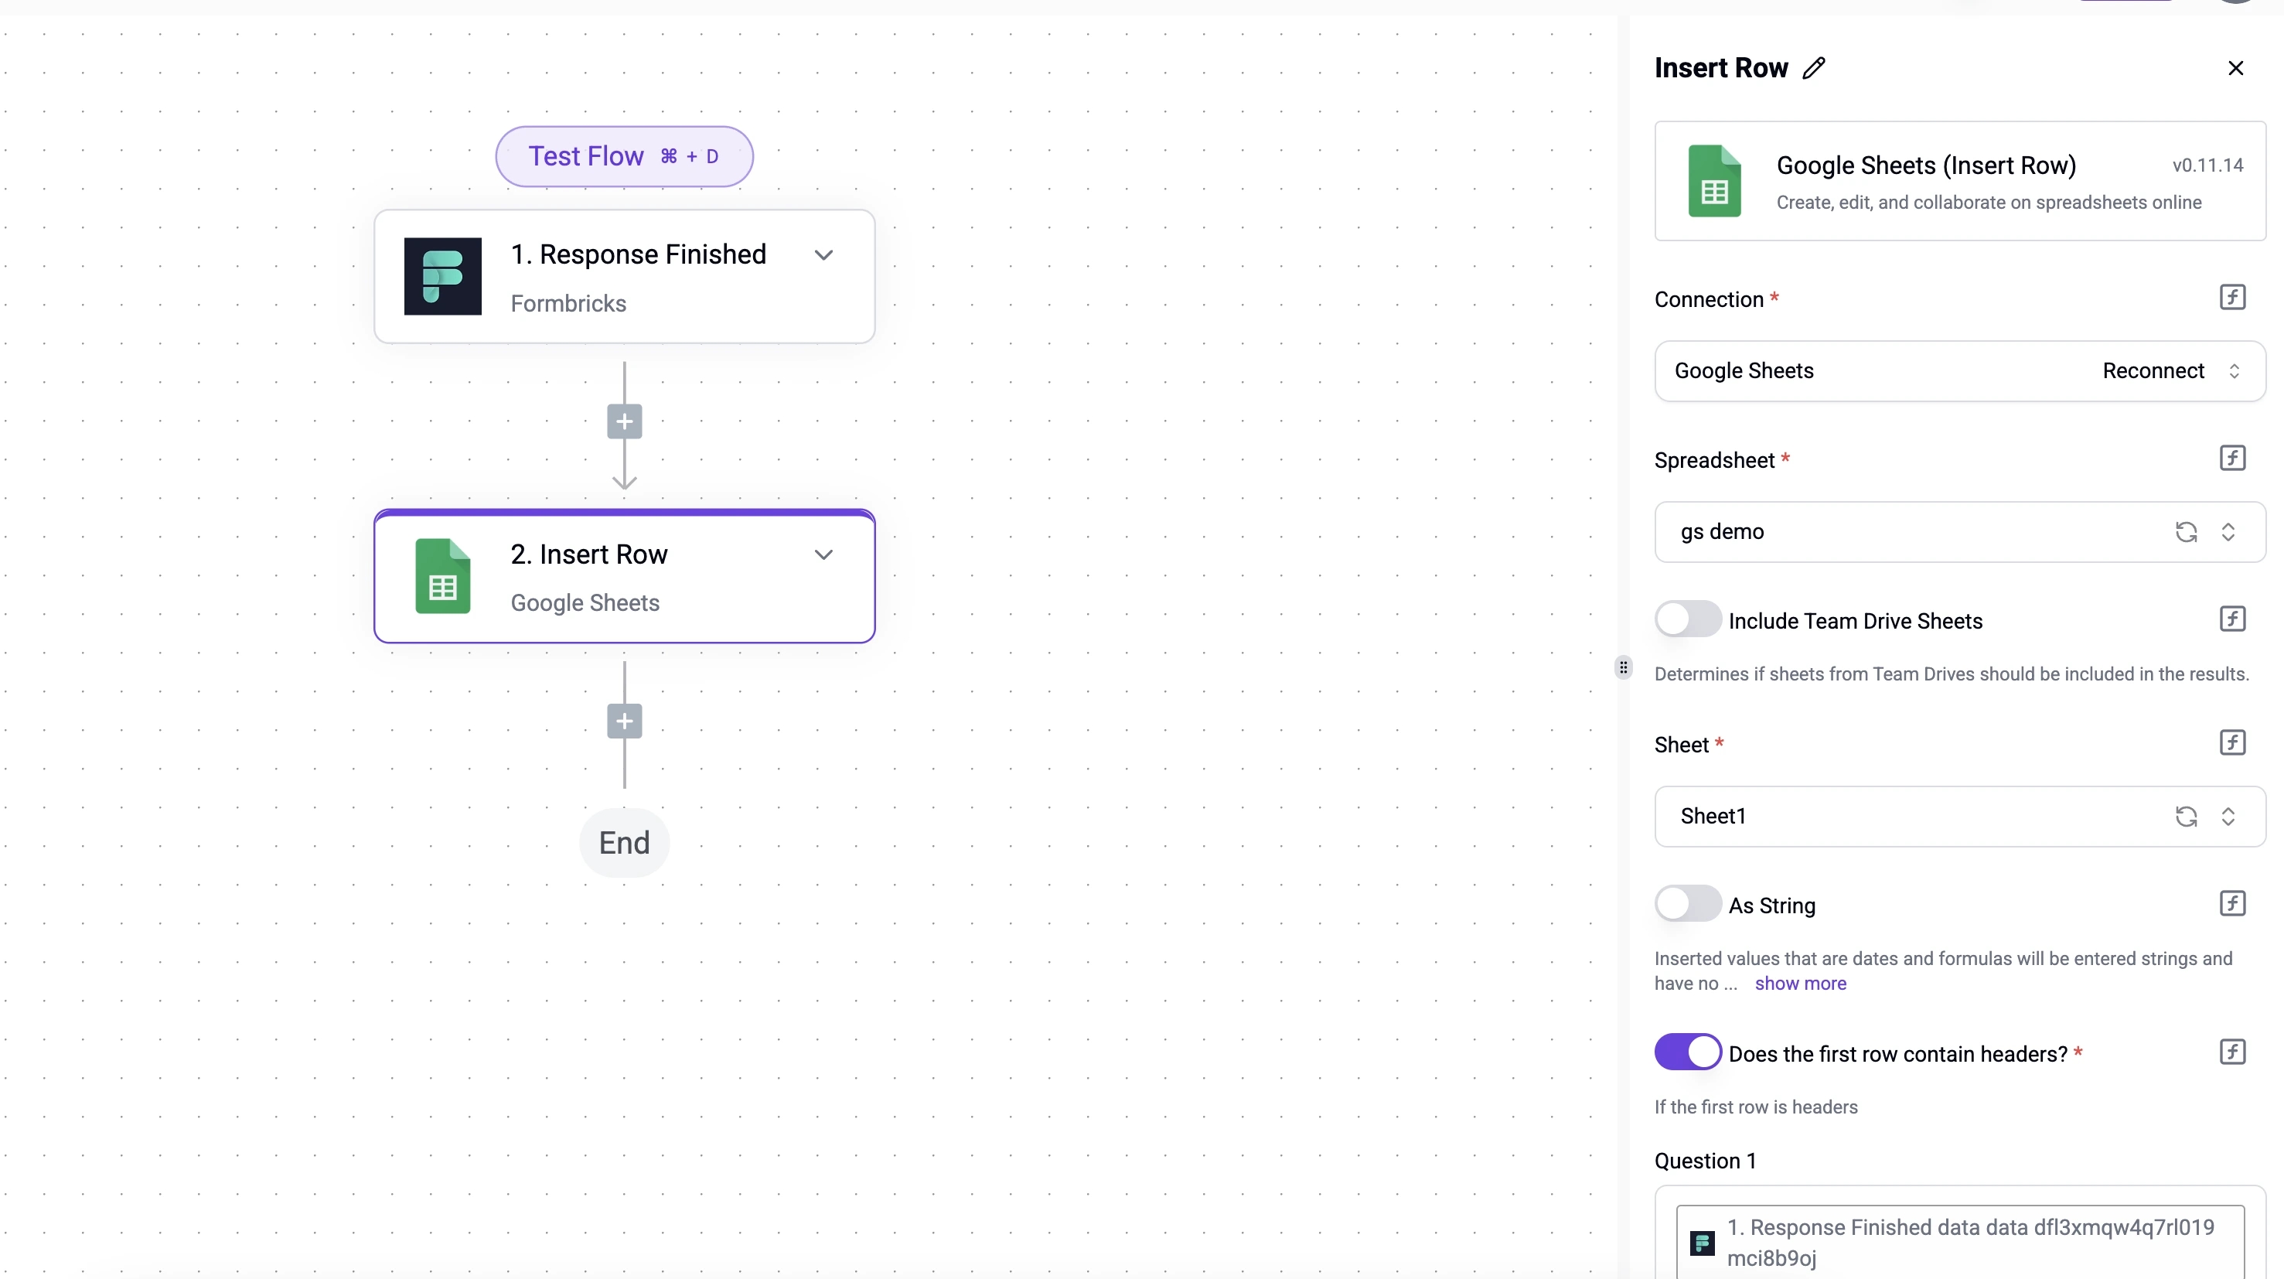Click the Team Drives description text
The image size is (2284, 1279).
point(1951,674)
